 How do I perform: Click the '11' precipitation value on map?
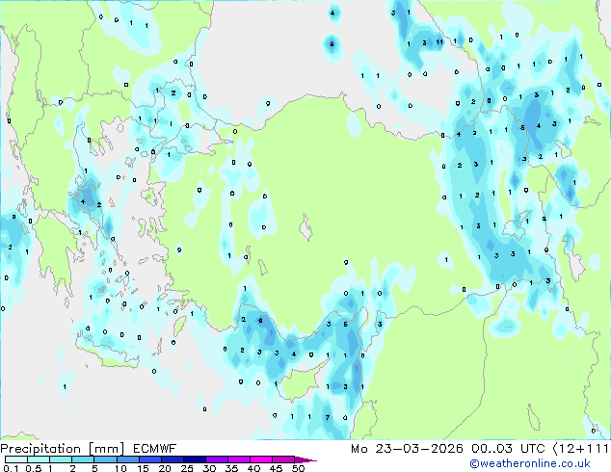coord(439,42)
